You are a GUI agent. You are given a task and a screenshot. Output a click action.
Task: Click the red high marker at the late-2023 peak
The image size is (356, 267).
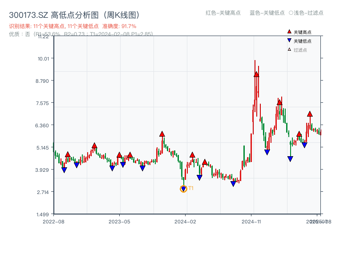(162, 134)
